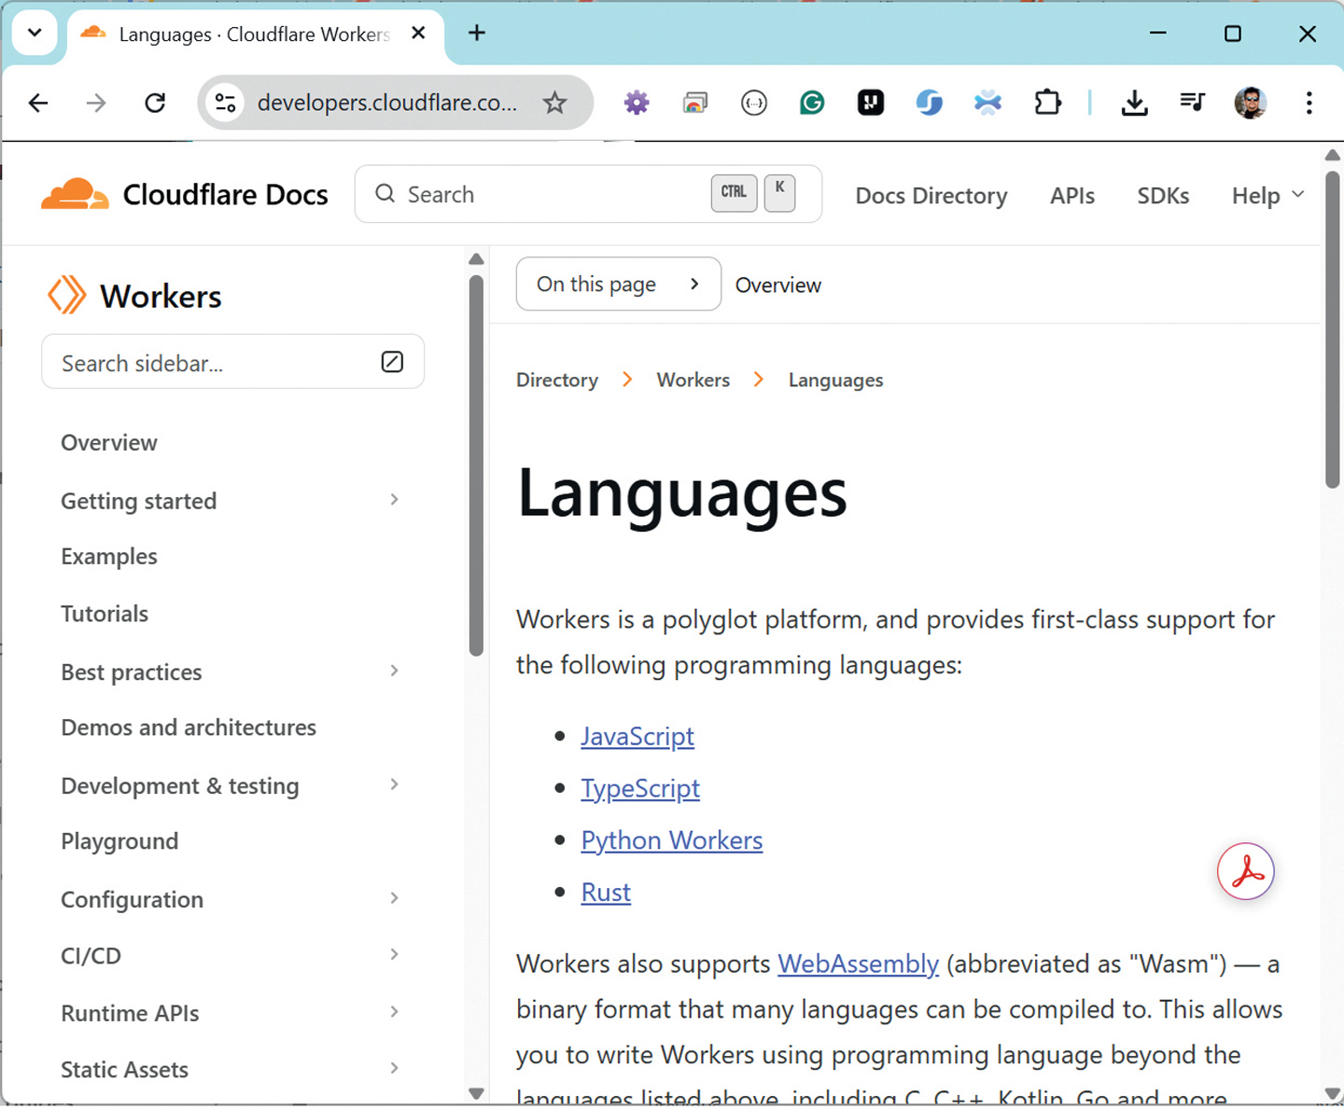Open the Help dropdown menu
The image size is (1344, 1109).
(x=1267, y=195)
